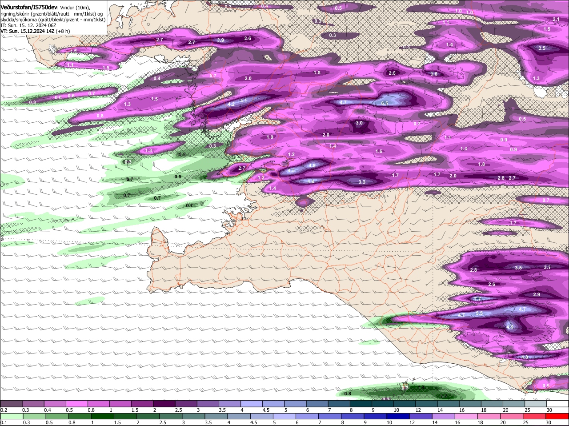Pick the purple-scale swatch between 0.5 and 0.8

pyautogui.click(x=76, y=404)
